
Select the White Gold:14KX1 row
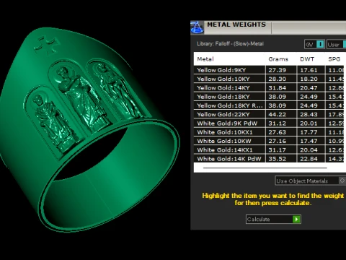tap(270, 150)
